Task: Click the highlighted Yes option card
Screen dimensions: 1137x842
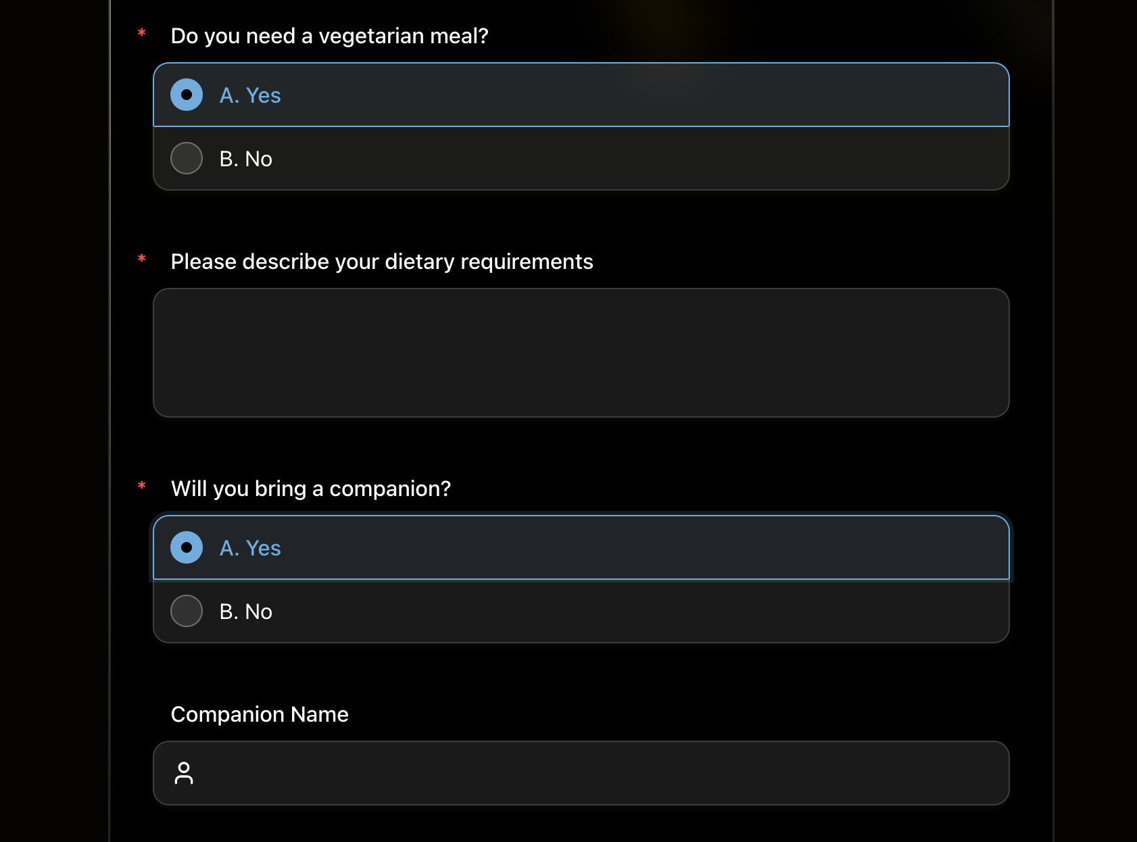Action: tap(581, 95)
